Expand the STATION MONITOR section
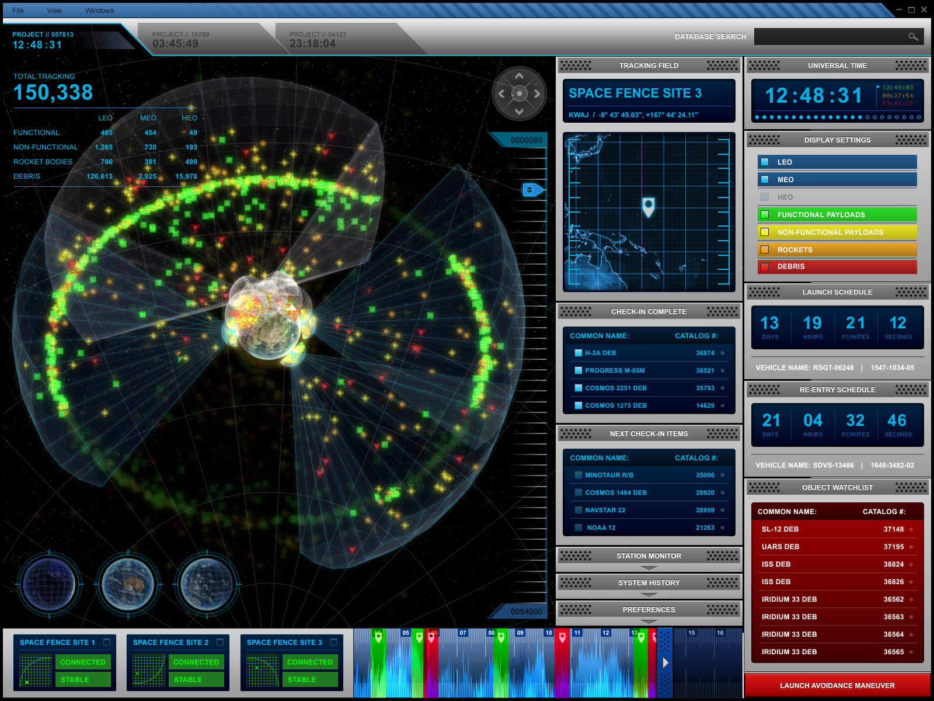Image resolution: width=934 pixels, height=701 pixels. click(x=649, y=556)
